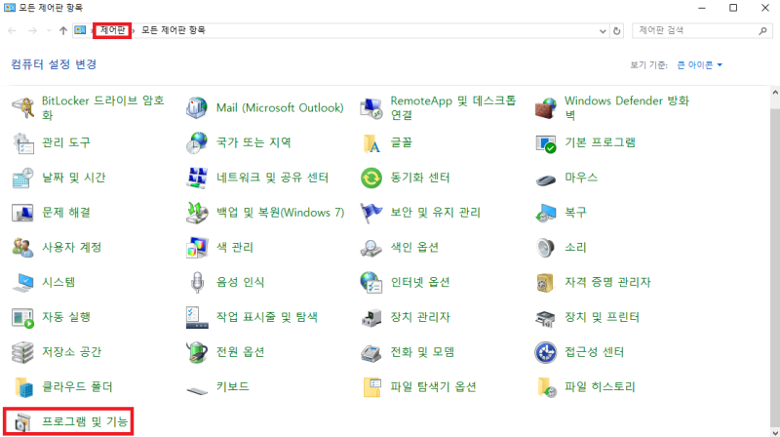
Task: Click the 접근성 센터 icon
Action: pyautogui.click(x=545, y=352)
